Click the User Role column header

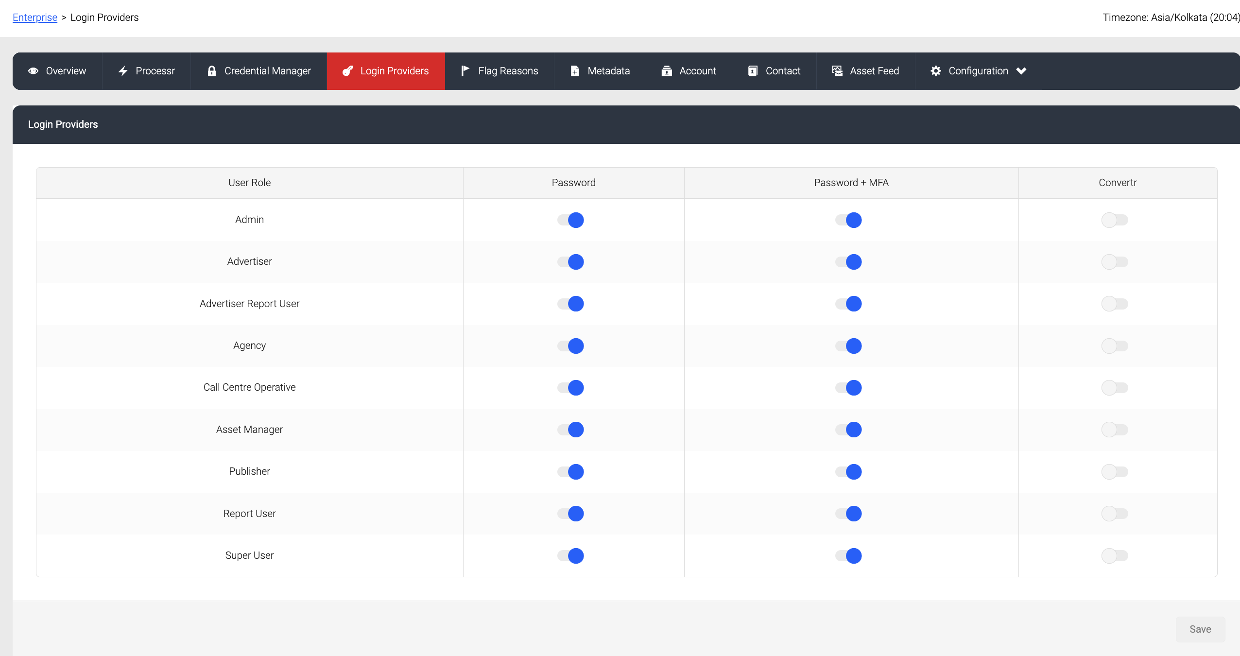(x=250, y=183)
